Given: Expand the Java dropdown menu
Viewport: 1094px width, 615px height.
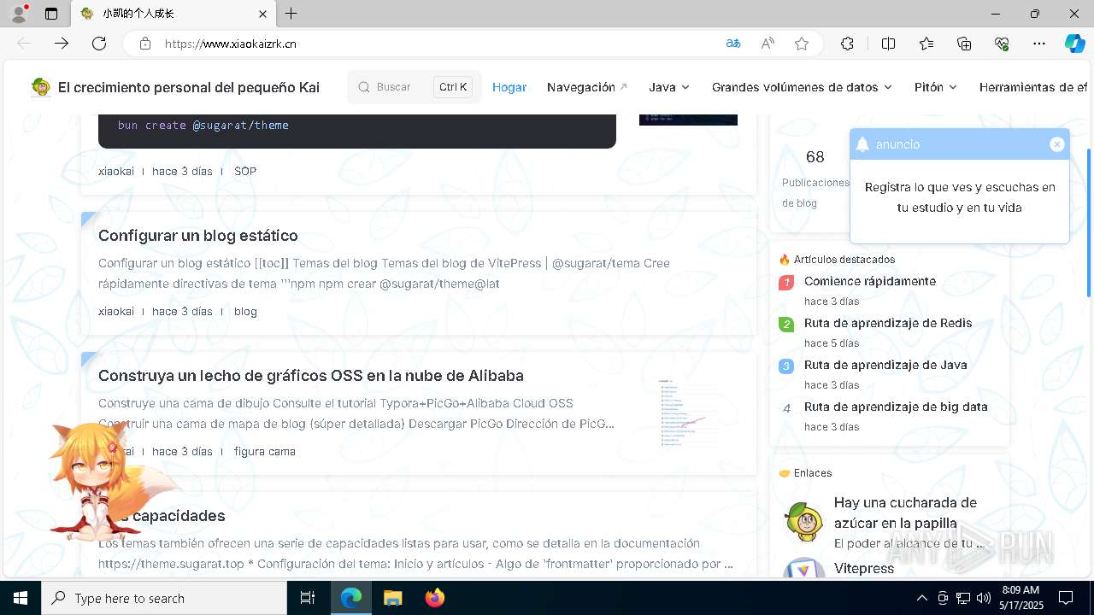Looking at the screenshot, I should (669, 87).
